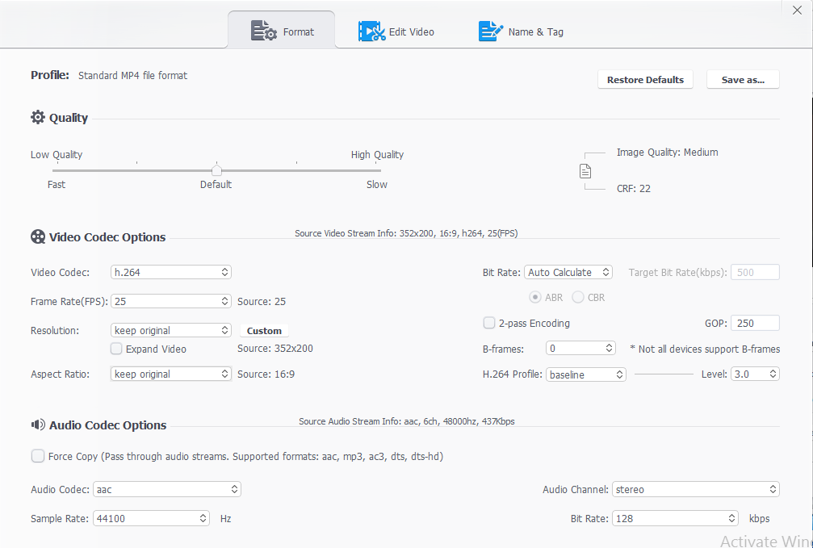Tick the Expand Video checkbox

[117, 349]
